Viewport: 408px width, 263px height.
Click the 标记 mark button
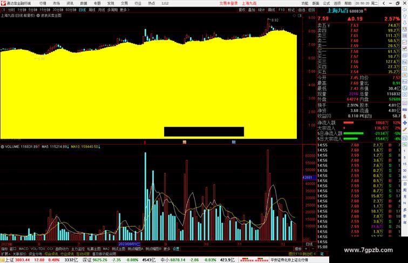click(291, 10)
